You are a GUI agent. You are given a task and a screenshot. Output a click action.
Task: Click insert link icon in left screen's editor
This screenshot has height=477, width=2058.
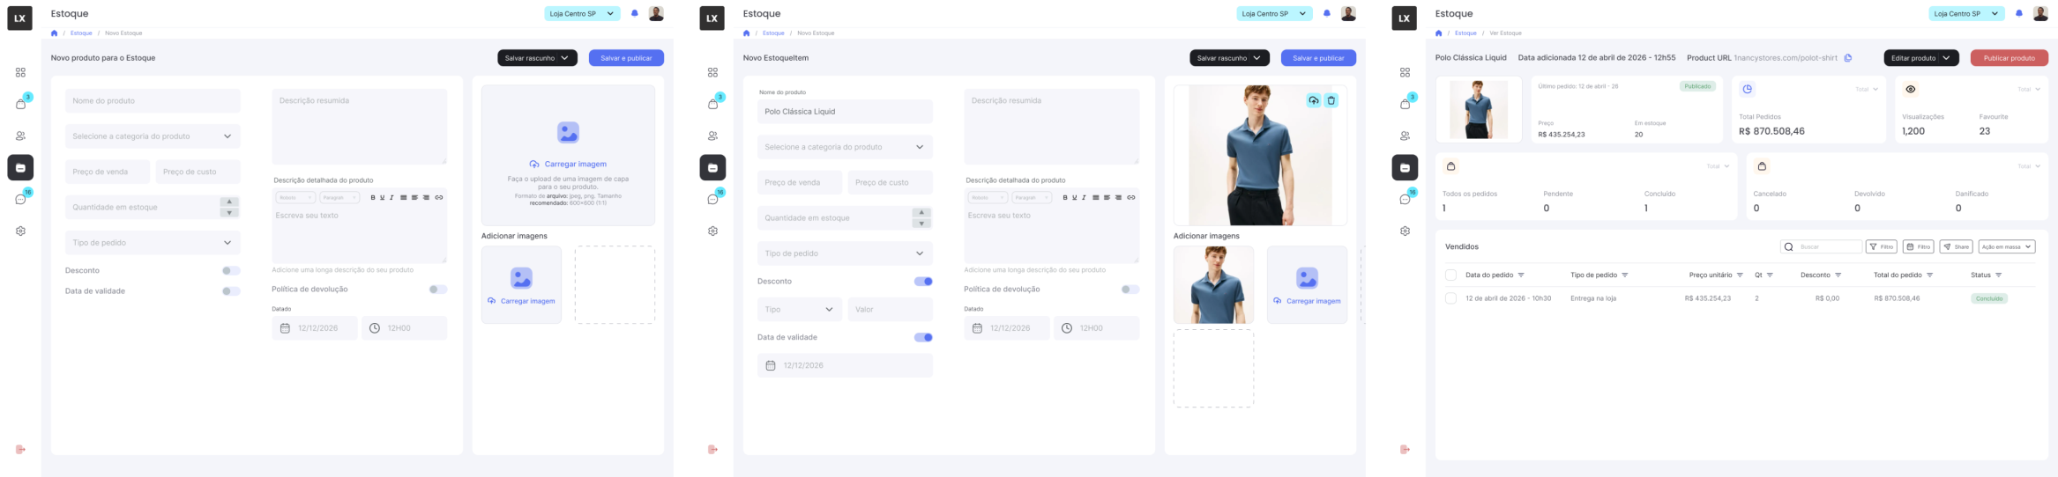(439, 197)
